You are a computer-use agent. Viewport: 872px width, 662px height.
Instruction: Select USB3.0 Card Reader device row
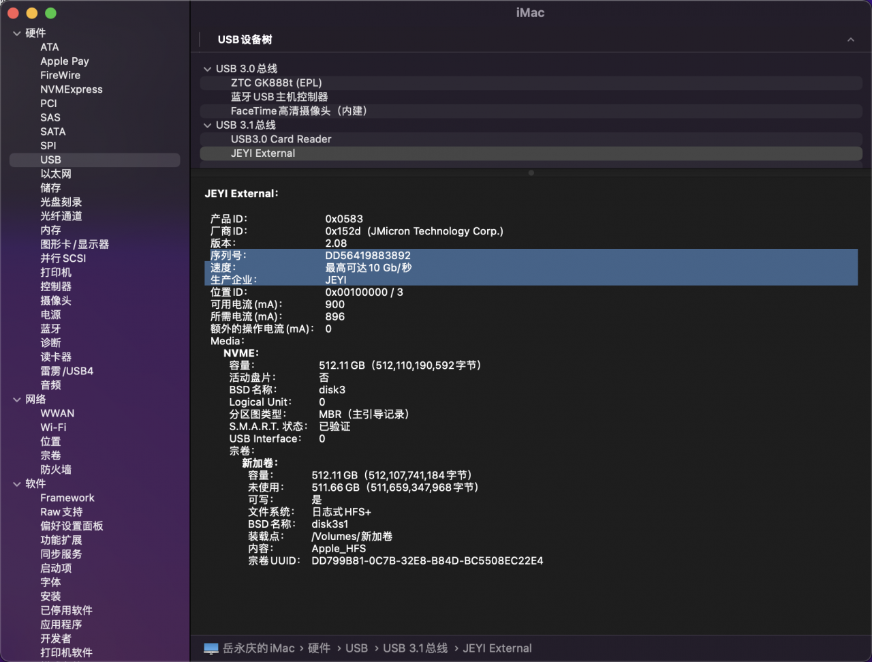[x=531, y=139]
